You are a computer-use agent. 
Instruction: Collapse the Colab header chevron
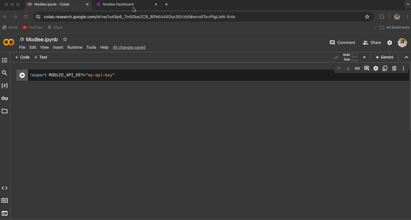(x=406, y=57)
